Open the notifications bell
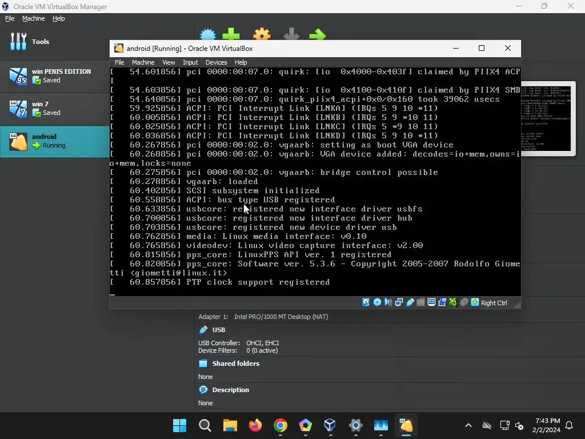Viewport: 585px width, 439px height. pyautogui.click(x=569, y=425)
